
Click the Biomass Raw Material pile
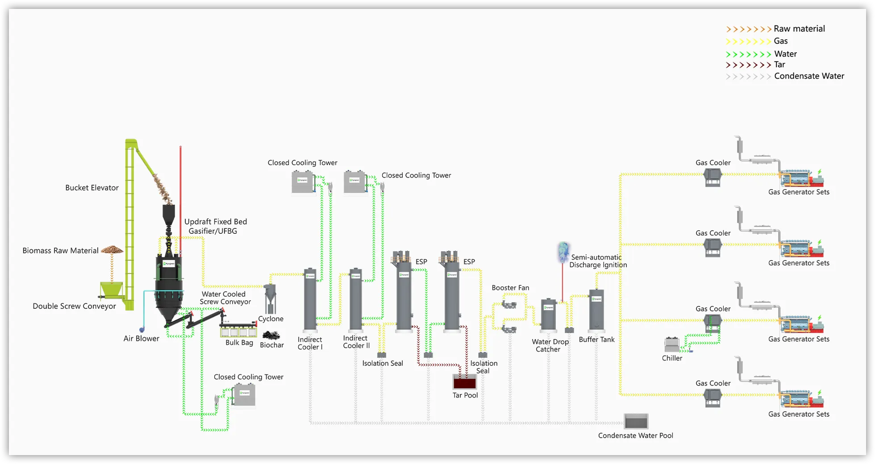click(x=112, y=250)
